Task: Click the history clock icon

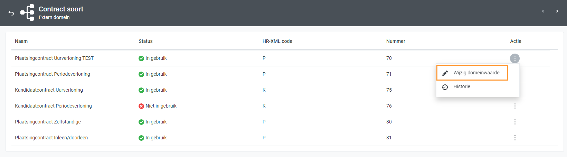Action: coord(445,87)
